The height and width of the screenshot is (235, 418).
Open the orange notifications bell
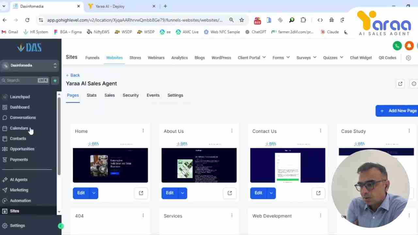[409, 46]
